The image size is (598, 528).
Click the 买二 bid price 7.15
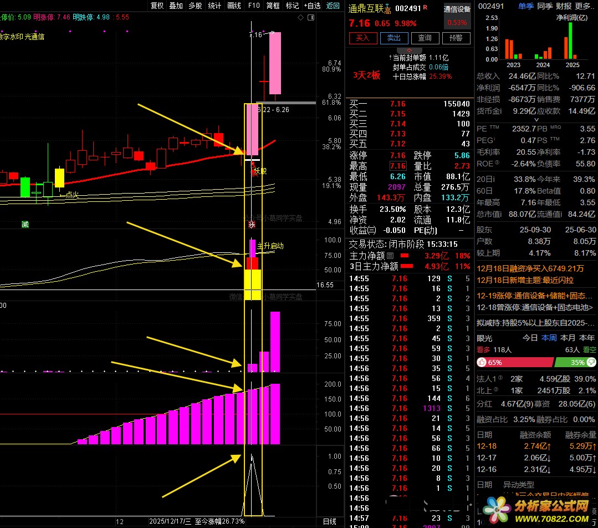[397, 114]
